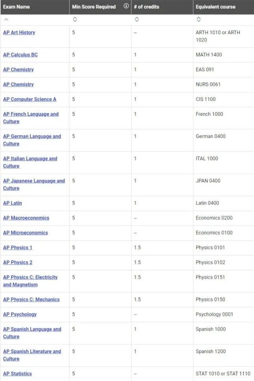Sort table by Min Score Required arrows
This screenshot has height=381, width=254.
[x=75, y=20]
